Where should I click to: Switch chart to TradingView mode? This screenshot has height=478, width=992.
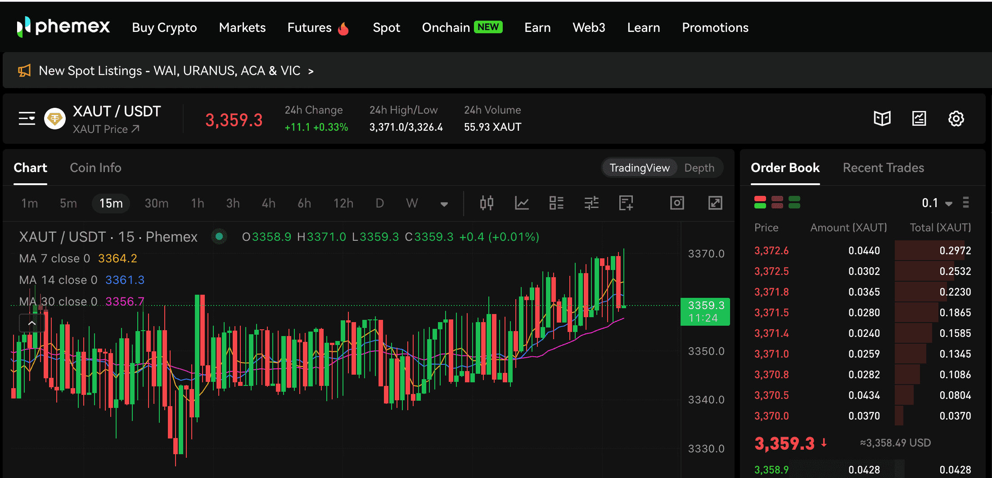(x=640, y=168)
